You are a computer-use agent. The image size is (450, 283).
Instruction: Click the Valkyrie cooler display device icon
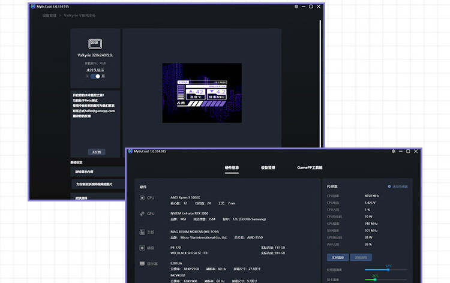coord(95,44)
